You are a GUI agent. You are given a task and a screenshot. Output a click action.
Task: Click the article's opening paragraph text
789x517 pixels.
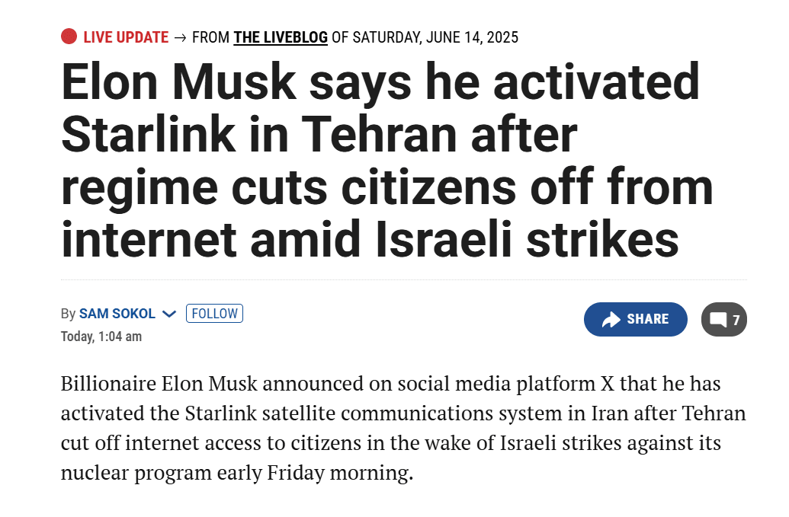pos(403,428)
